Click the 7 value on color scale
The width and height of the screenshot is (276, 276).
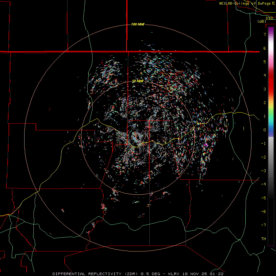point(265,34)
